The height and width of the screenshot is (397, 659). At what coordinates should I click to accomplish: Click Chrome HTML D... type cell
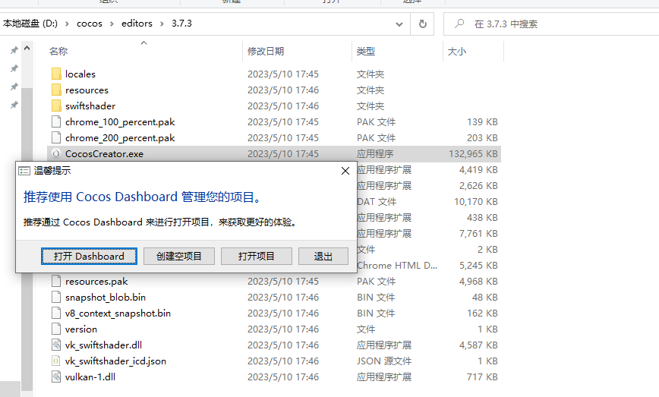point(397,265)
